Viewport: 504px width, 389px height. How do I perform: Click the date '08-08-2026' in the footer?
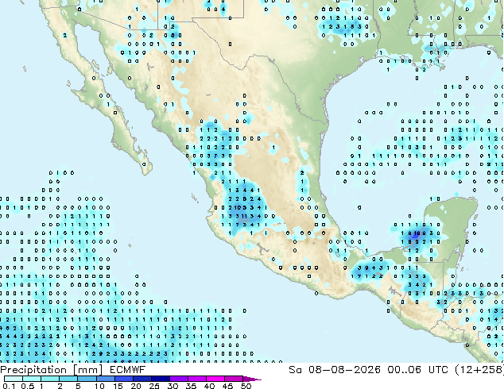pyautogui.click(x=344, y=370)
